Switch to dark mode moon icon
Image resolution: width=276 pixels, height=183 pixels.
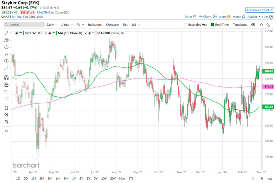268,25
